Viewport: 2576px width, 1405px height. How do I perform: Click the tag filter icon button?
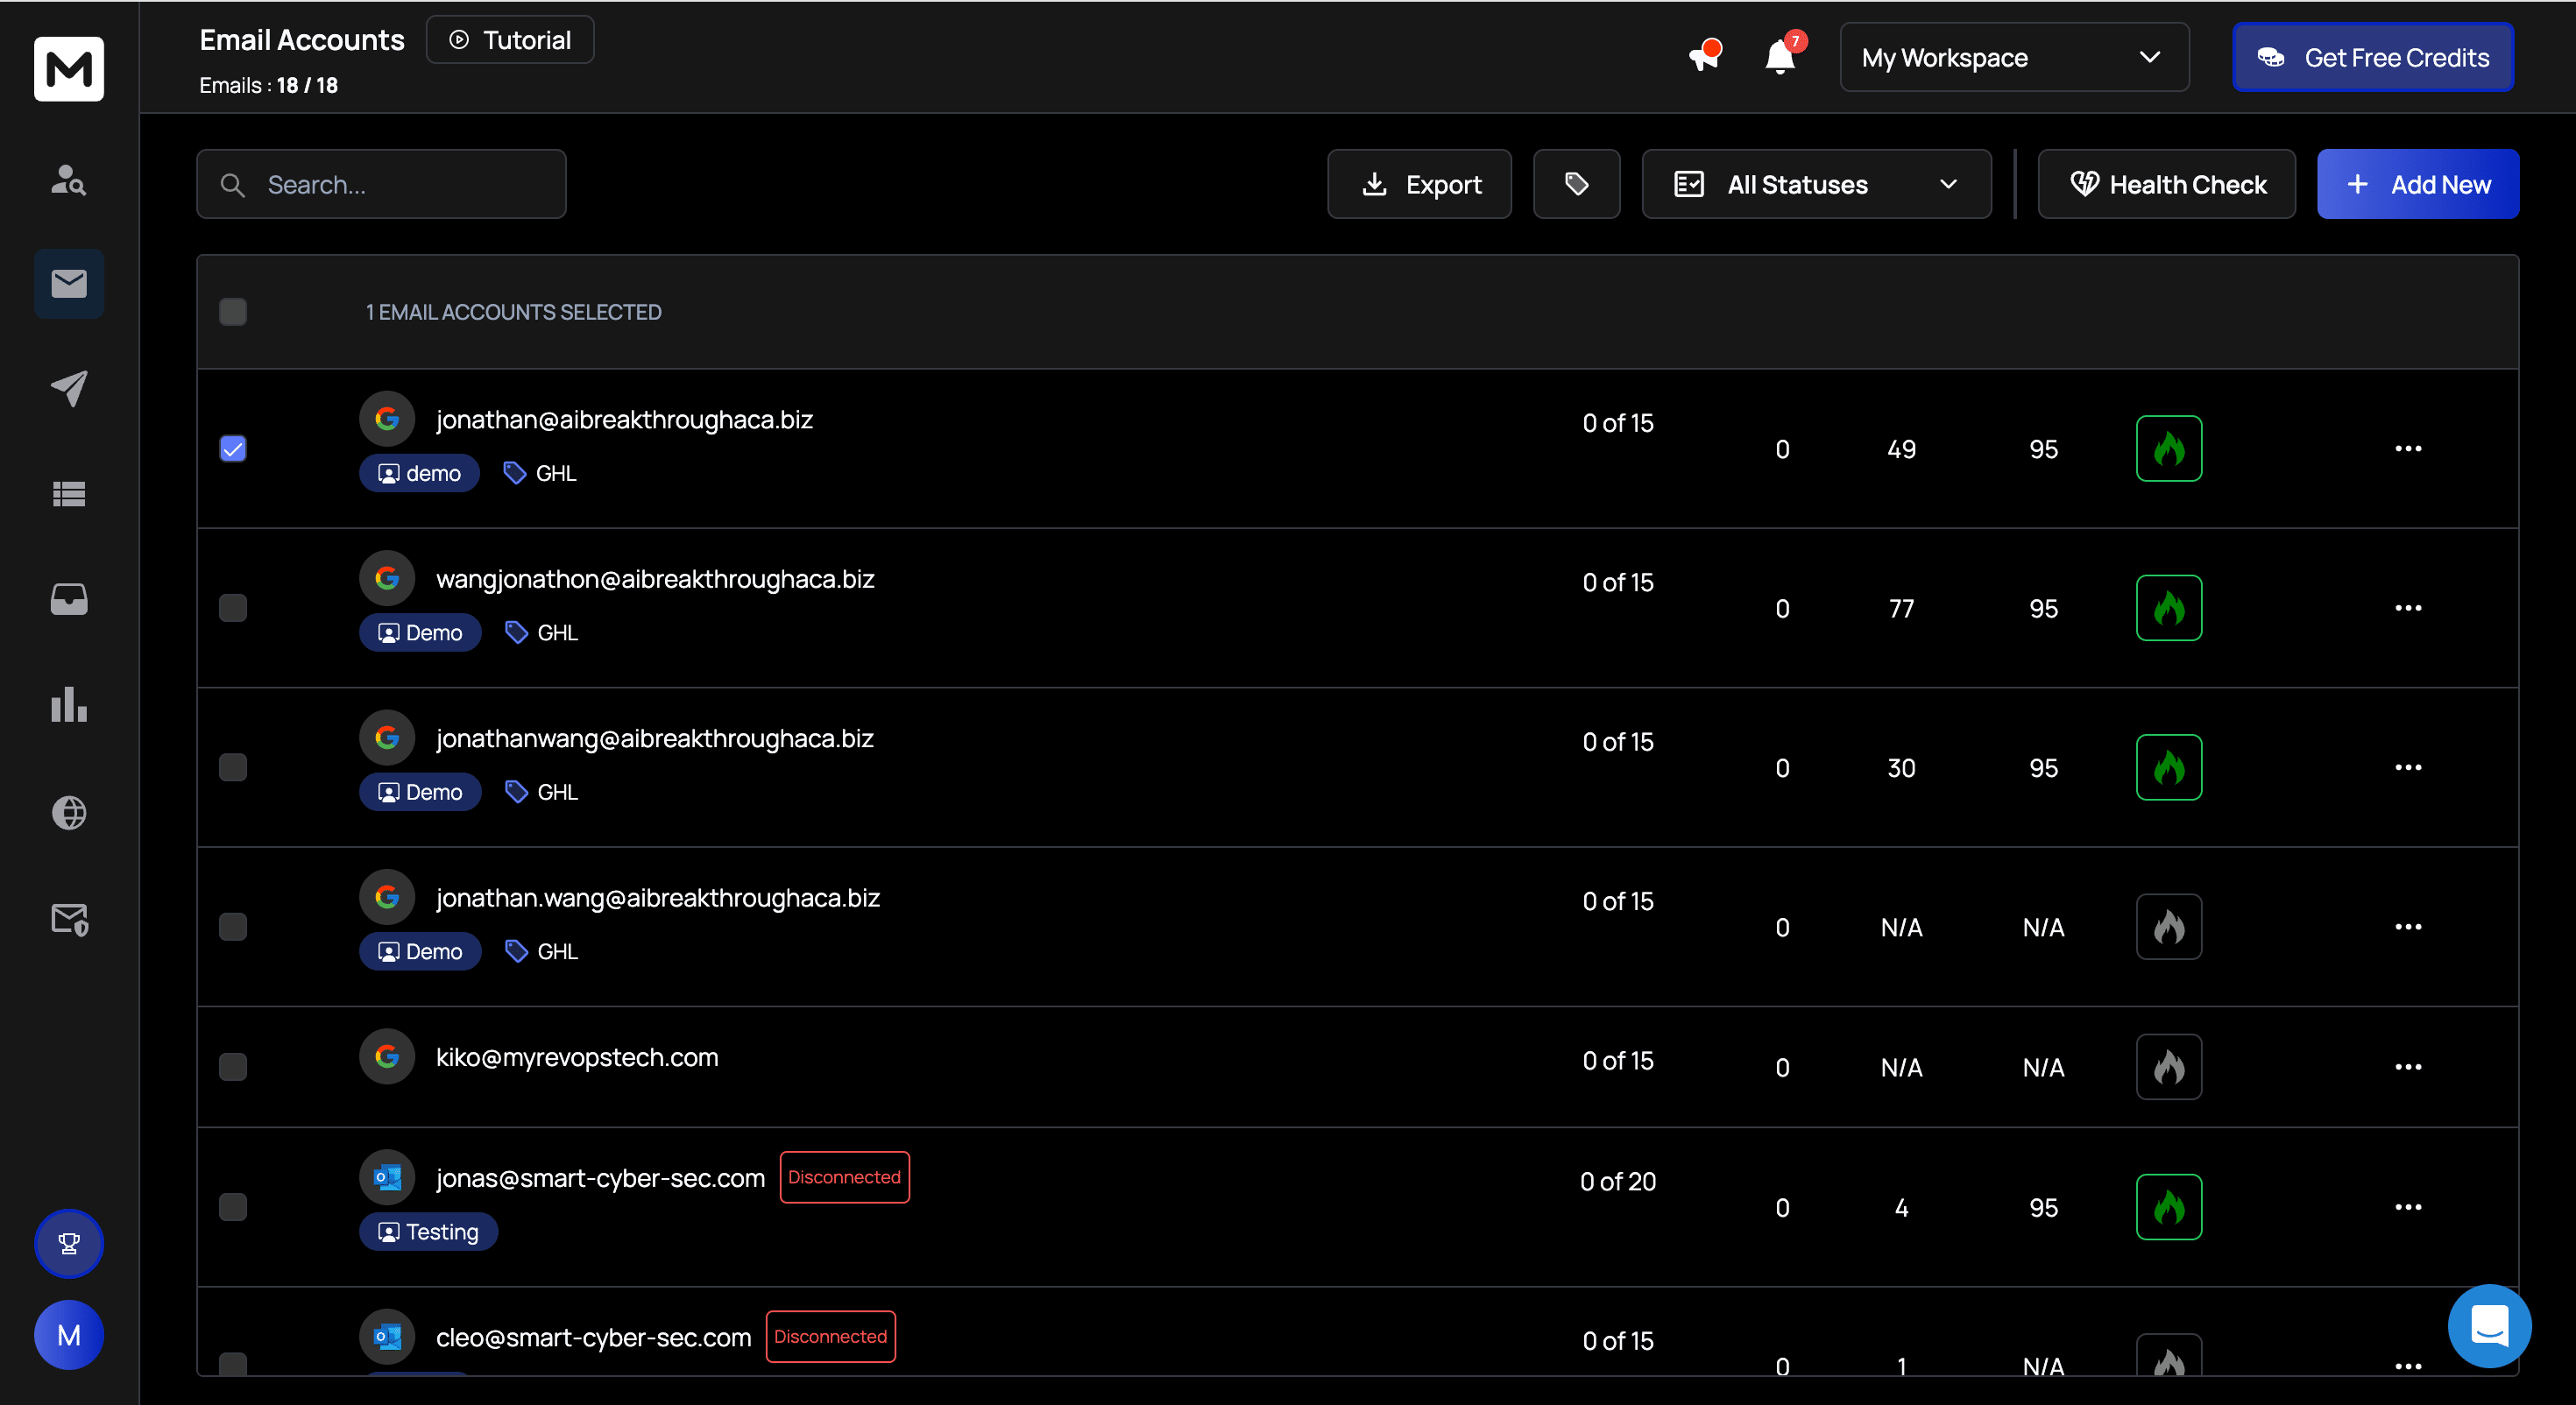[x=1576, y=184]
